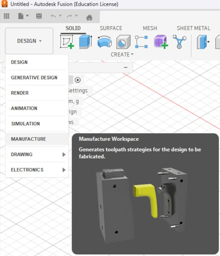
Task: Choose ANIMATION workspace
Action: tap(37, 108)
